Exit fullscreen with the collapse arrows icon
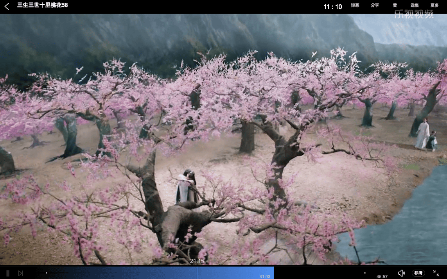The height and width of the screenshot is (279, 447). 436,273
